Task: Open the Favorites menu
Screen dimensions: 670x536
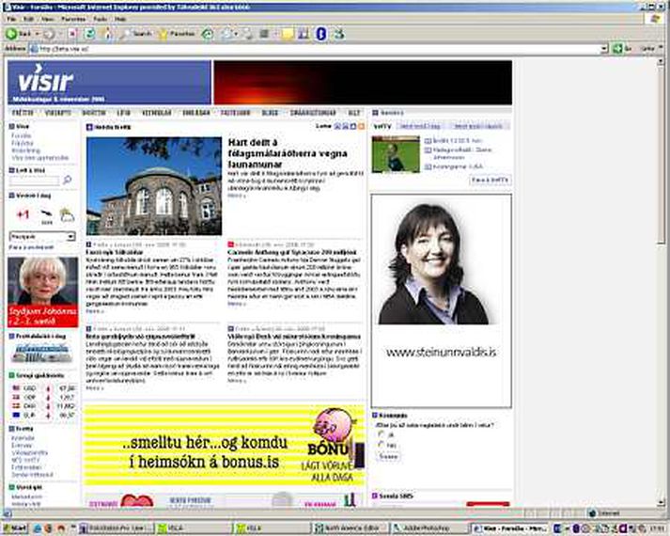Action: [x=73, y=19]
